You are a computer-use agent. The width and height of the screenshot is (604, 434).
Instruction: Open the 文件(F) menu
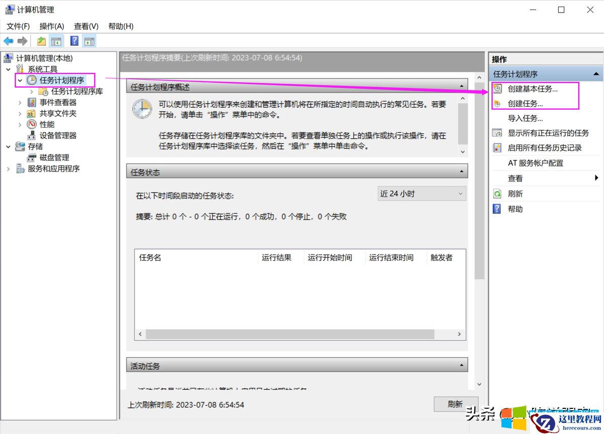click(18, 26)
